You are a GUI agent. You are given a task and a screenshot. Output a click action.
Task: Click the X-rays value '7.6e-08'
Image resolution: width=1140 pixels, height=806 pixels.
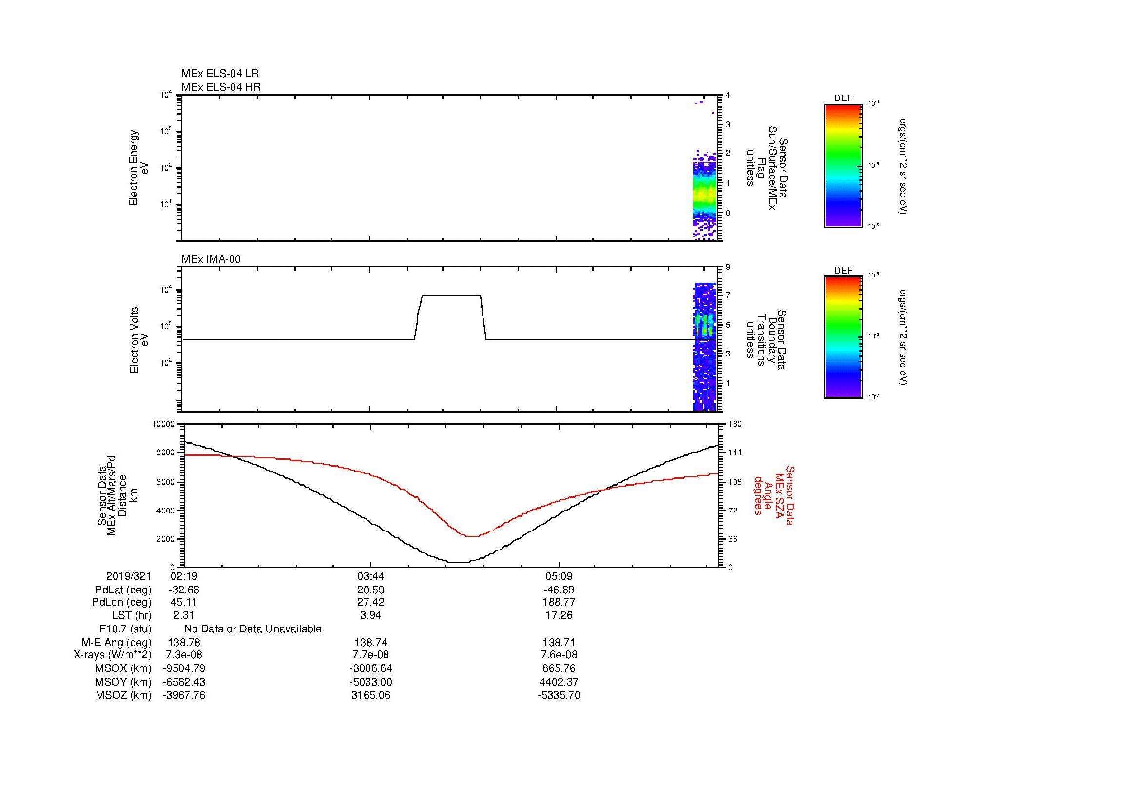click(559, 655)
